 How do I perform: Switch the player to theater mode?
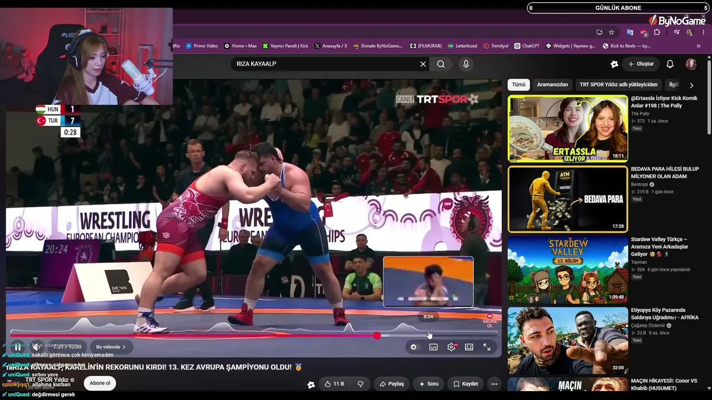(469, 347)
